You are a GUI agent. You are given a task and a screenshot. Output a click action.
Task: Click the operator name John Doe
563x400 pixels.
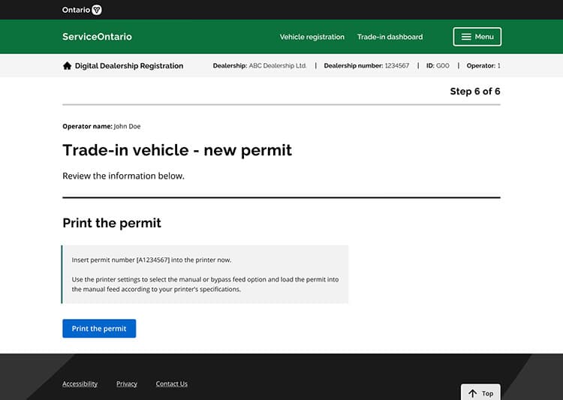127,126
